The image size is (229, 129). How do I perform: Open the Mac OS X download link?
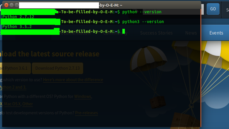tap(12, 104)
